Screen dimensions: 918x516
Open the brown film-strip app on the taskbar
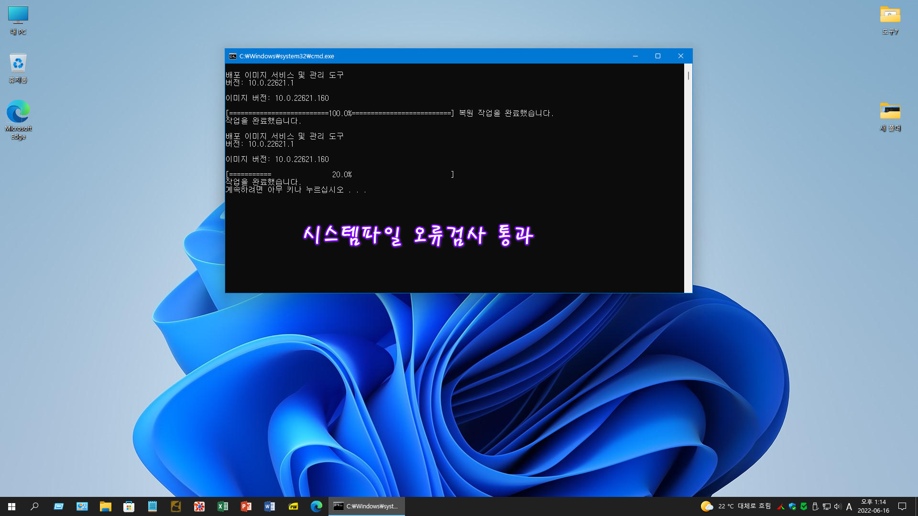coord(176,506)
